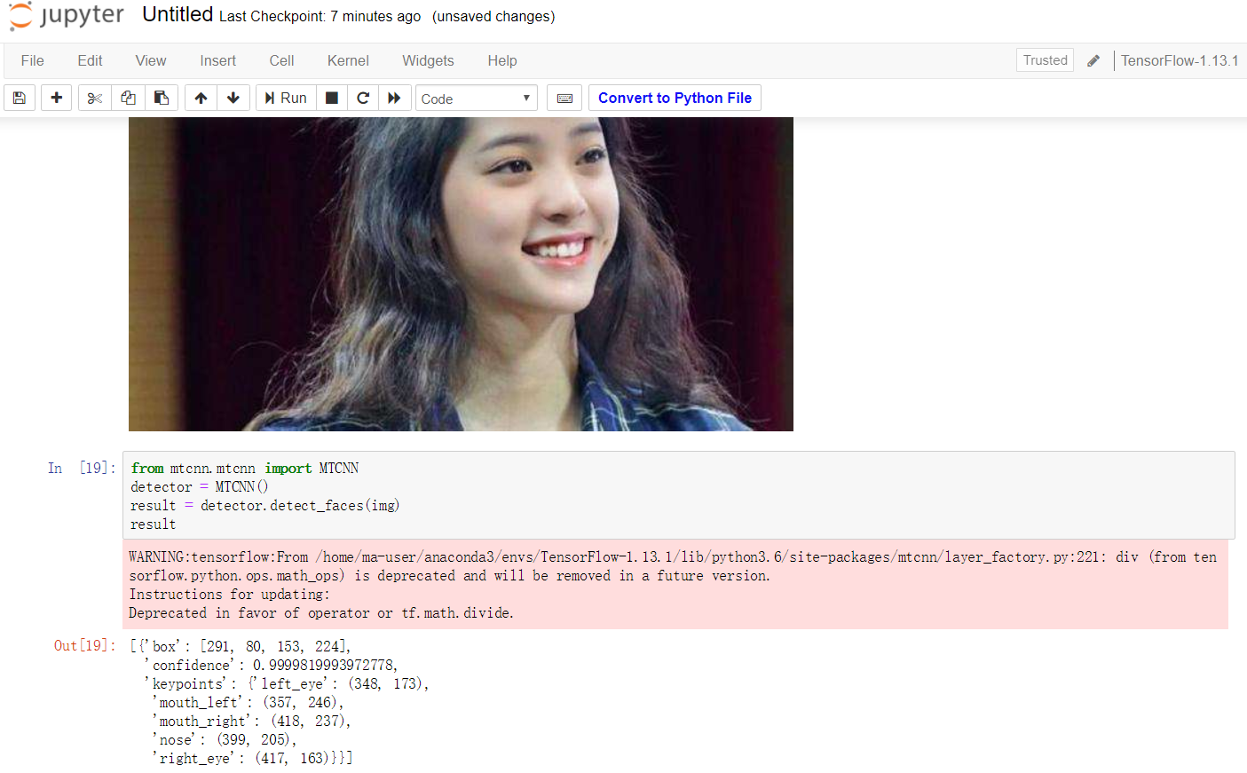Click the pencil edit icon
The width and height of the screenshot is (1247, 773).
click(x=1093, y=60)
